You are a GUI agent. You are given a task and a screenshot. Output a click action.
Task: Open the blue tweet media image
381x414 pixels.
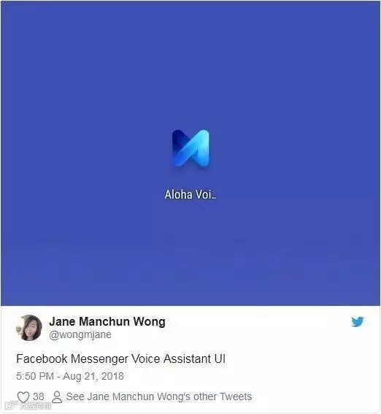[190, 153]
